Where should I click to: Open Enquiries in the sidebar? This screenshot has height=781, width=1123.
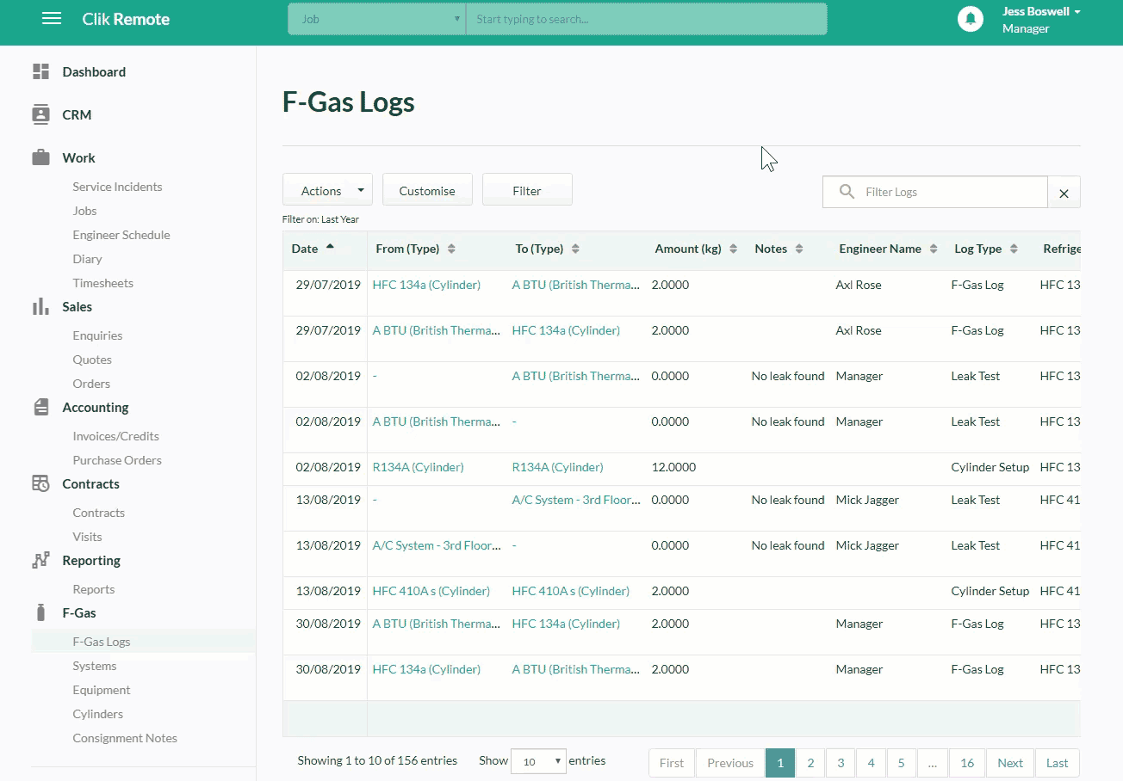[97, 335]
